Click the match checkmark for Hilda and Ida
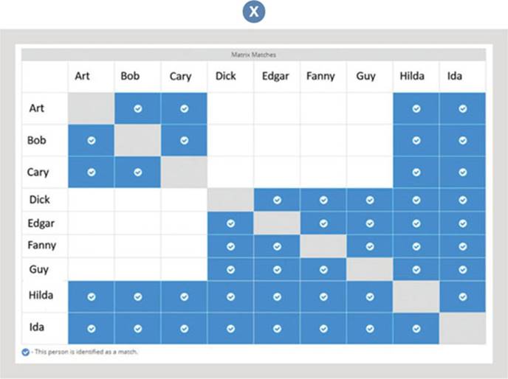Image resolution: width=508 pixels, height=379 pixels. point(463,296)
